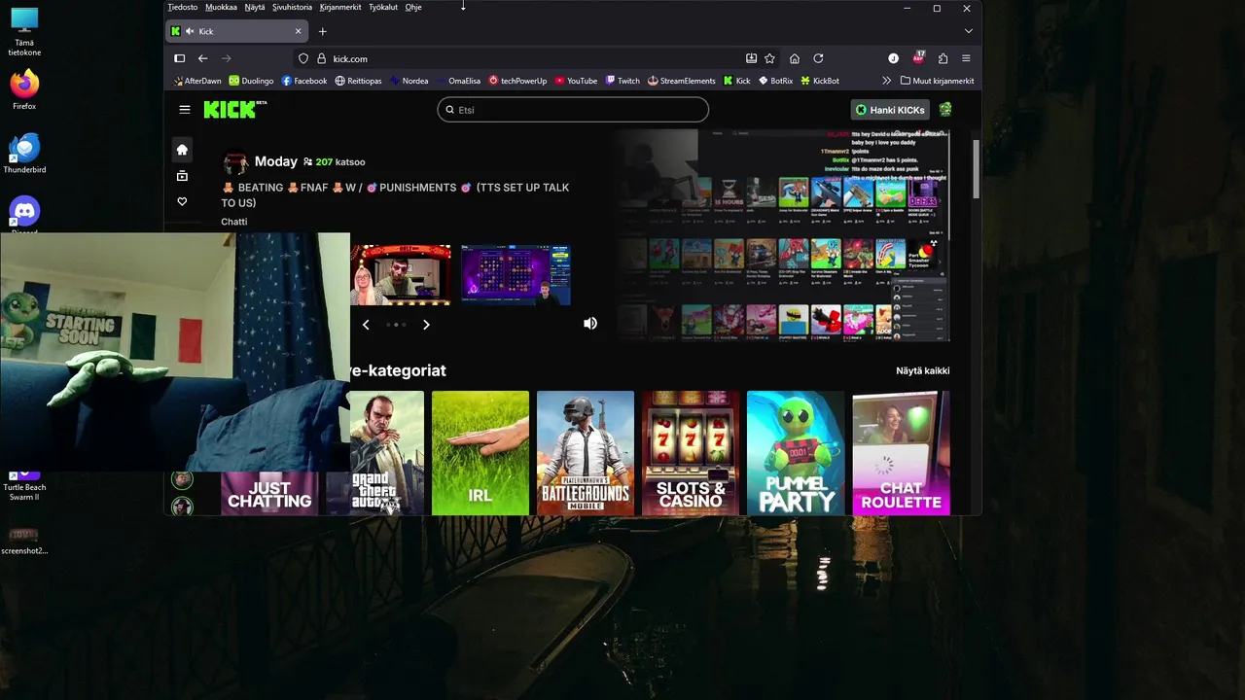This screenshot has width=1245, height=700.
Task: Open the Kirjanmerkit menu
Action: pyautogui.click(x=340, y=7)
